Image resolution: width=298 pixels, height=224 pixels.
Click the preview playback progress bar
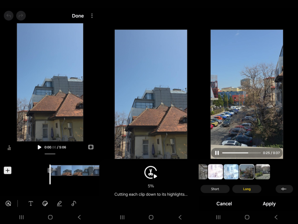(x=241, y=153)
